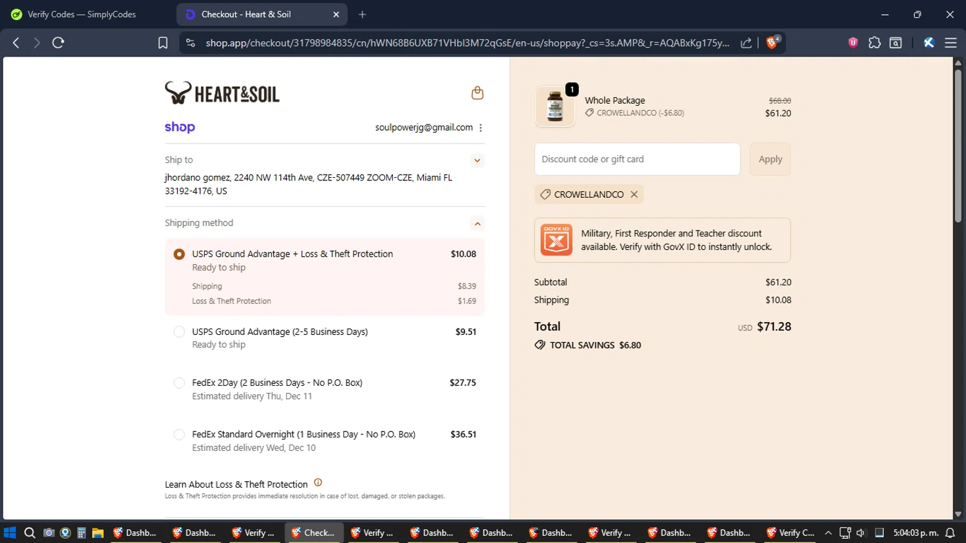
Task: Expand the Ship to section
Action: [477, 160]
